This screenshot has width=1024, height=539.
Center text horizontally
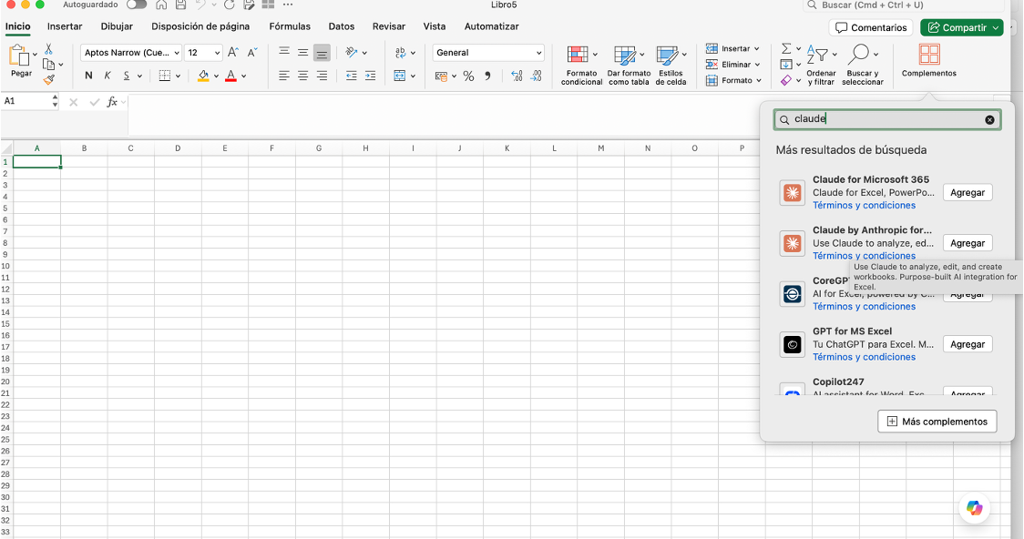coord(303,76)
